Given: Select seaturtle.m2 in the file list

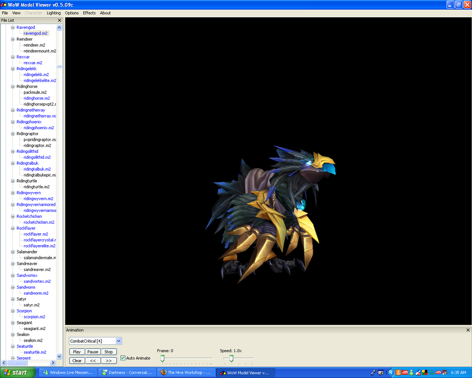Looking at the screenshot, I should click(35, 352).
